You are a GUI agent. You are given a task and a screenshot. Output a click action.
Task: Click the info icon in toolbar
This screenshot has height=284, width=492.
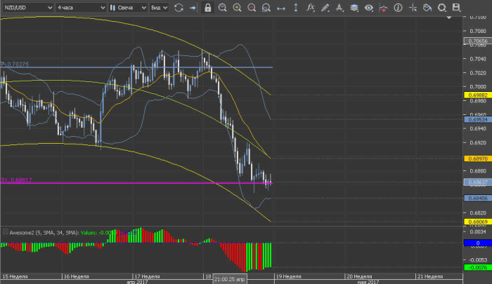tap(399, 8)
